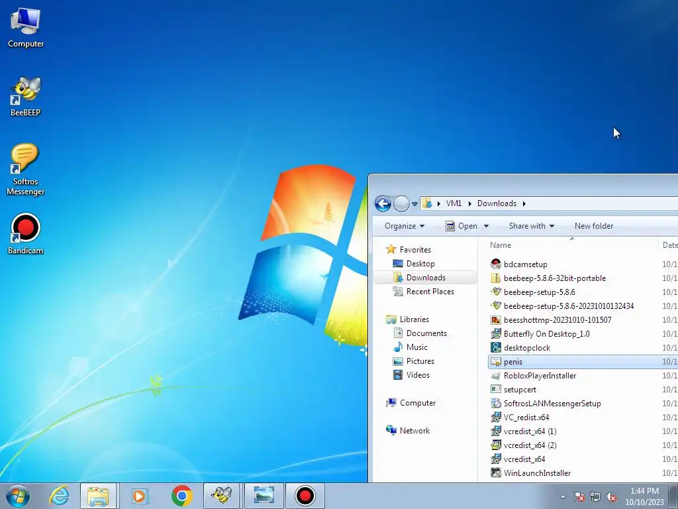Open Windows Media Player from taskbar
Image resolution: width=678 pixels, height=509 pixels.
(140, 496)
